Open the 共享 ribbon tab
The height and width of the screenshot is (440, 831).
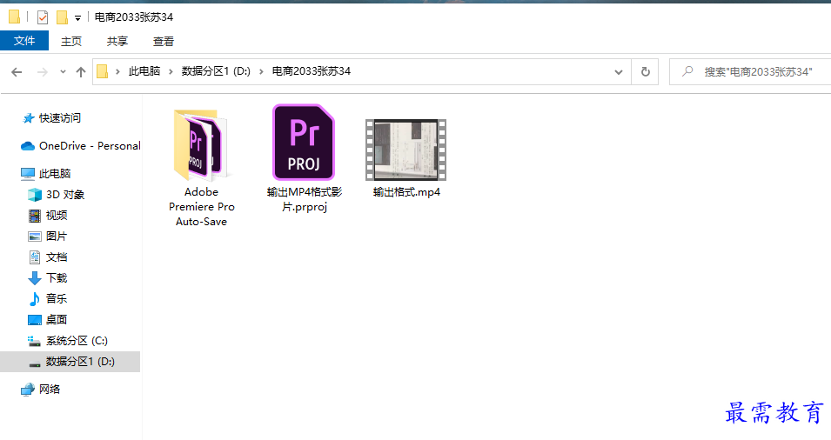pos(117,41)
